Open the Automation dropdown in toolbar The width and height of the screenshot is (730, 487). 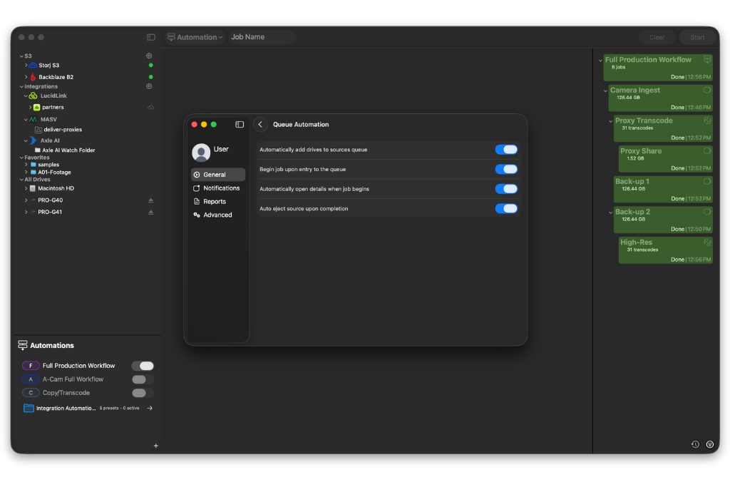[x=195, y=37]
